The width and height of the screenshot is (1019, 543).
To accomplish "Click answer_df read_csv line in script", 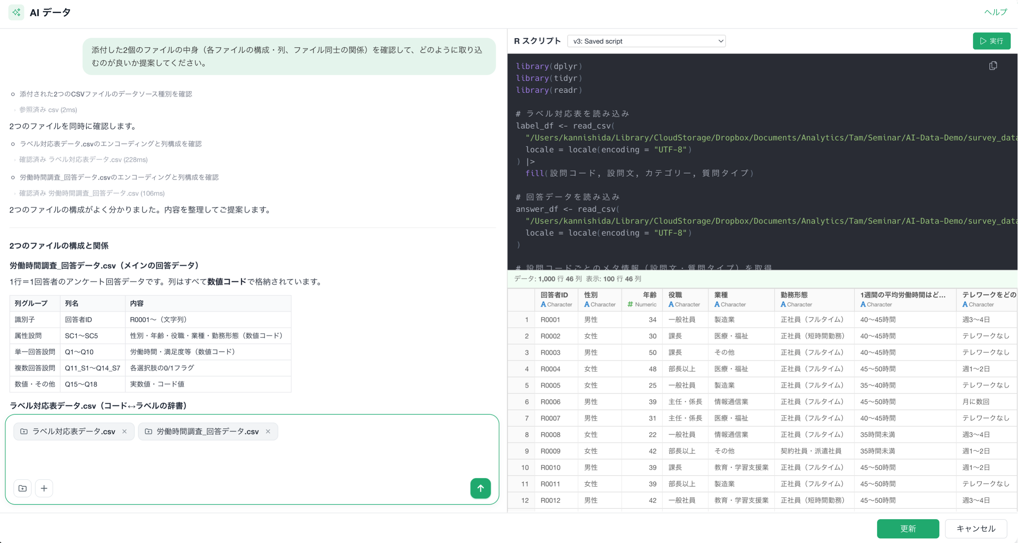I will pos(567,209).
